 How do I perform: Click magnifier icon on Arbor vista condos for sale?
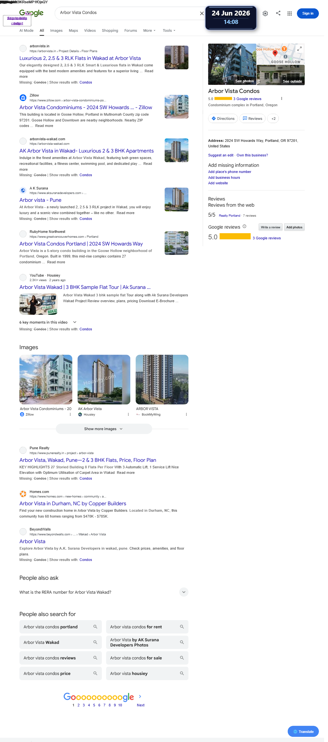pos(182,658)
